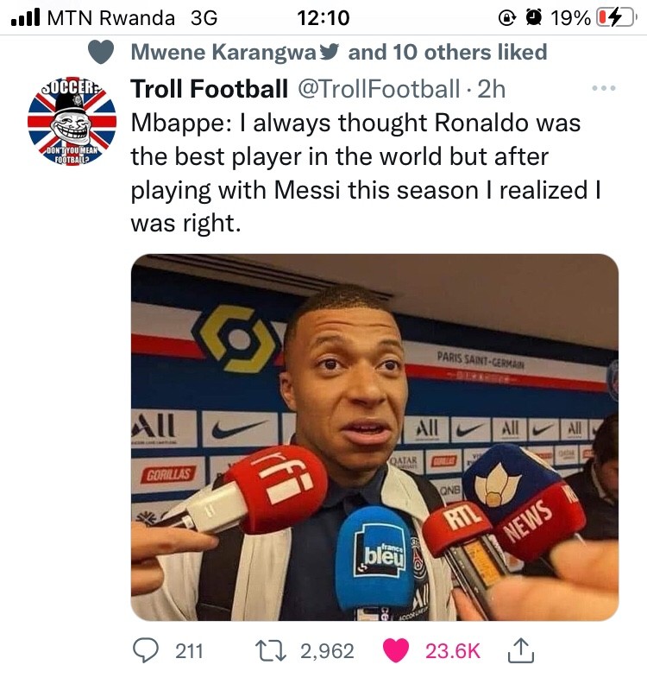This screenshot has height=684, width=647.
Task: Tap the 12:10 status bar clock
Action: (323, 17)
